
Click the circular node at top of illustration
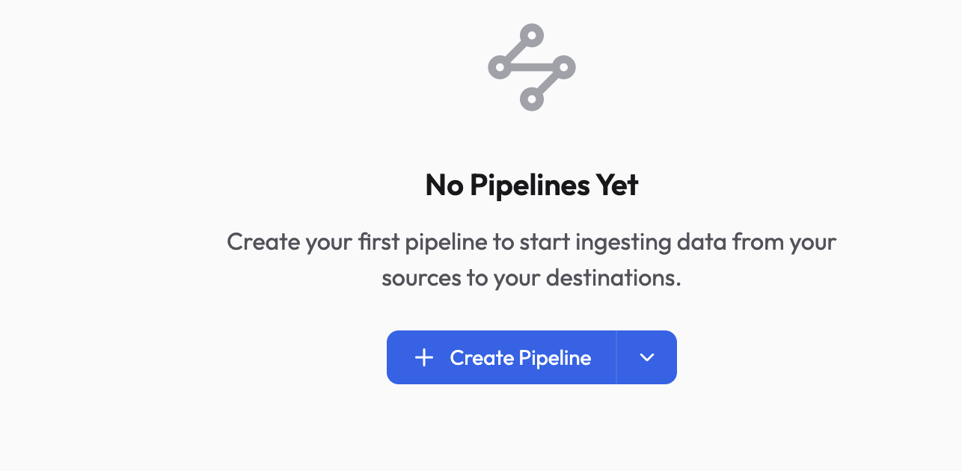pos(533,34)
